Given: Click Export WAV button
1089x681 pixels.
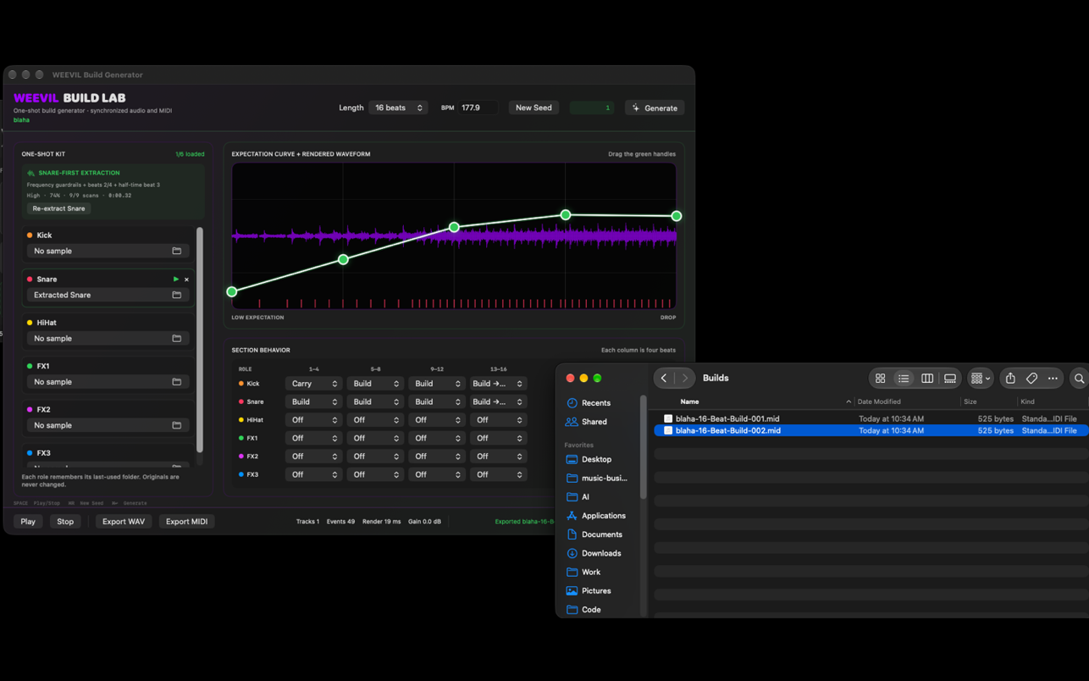Looking at the screenshot, I should pyautogui.click(x=124, y=522).
